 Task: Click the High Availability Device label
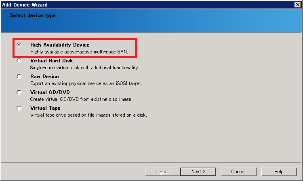60,45
